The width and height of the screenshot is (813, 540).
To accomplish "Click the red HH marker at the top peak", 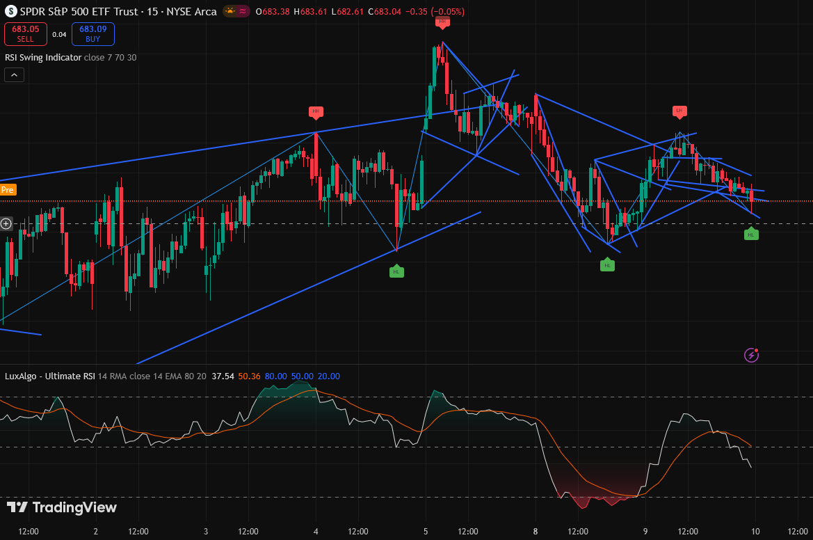I will 442,22.
